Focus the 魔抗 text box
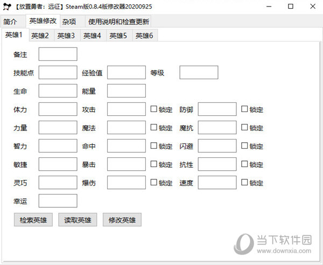This screenshot has width=323, height=265. [x=217, y=128]
